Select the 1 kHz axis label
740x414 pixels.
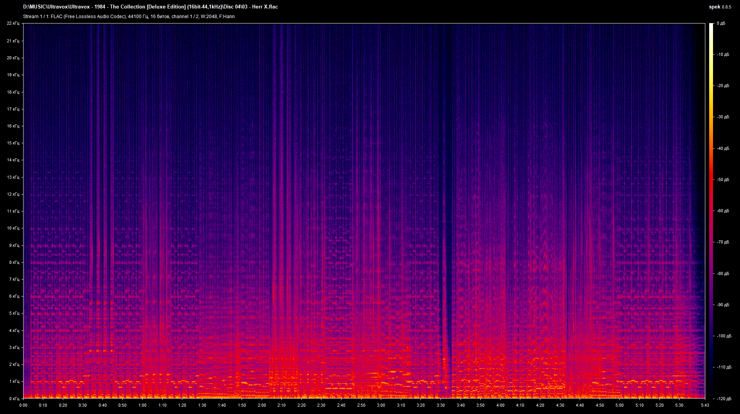[x=15, y=382]
